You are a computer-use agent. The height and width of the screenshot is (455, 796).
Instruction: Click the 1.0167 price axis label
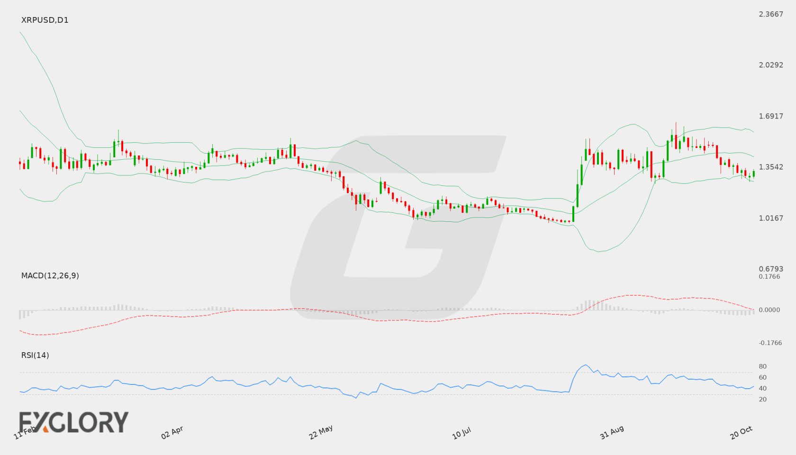click(x=771, y=218)
